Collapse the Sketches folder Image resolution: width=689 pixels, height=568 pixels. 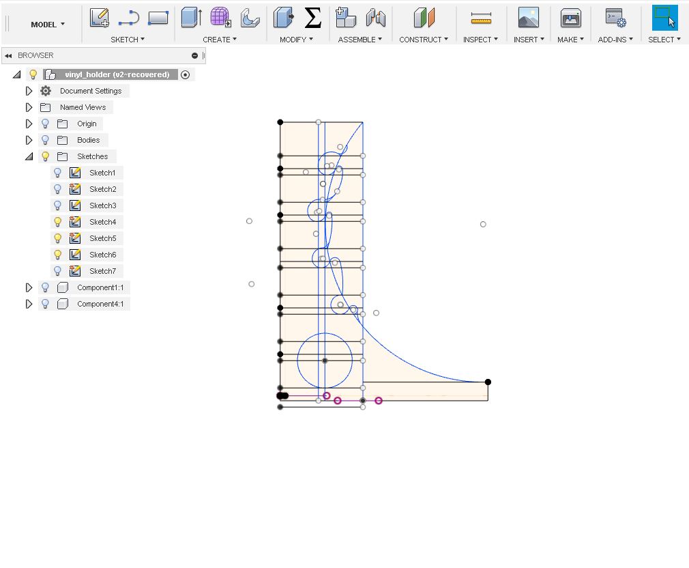[29, 156]
